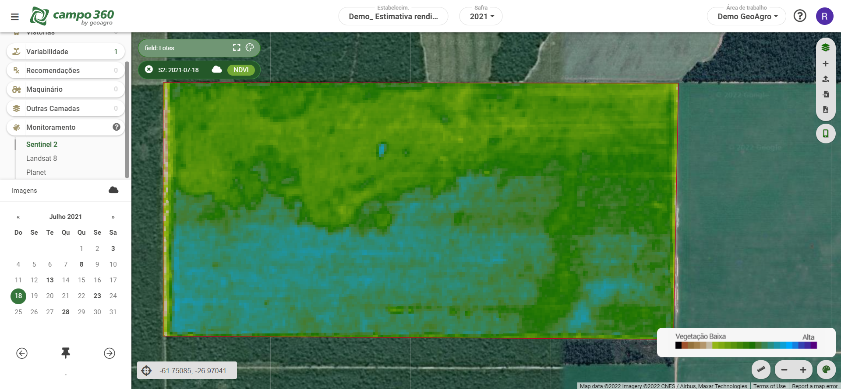Open the map color palette button
The height and width of the screenshot is (389, 841).
tap(826, 370)
